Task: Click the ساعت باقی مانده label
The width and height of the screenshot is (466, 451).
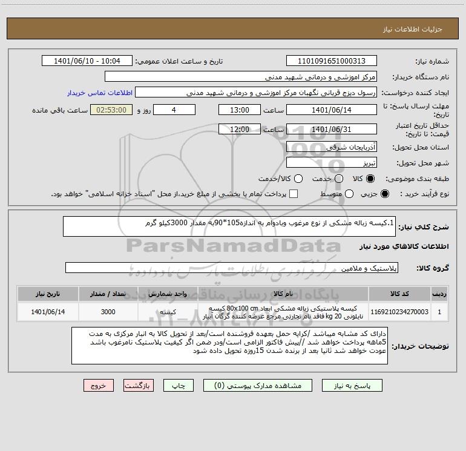Action: point(60,110)
